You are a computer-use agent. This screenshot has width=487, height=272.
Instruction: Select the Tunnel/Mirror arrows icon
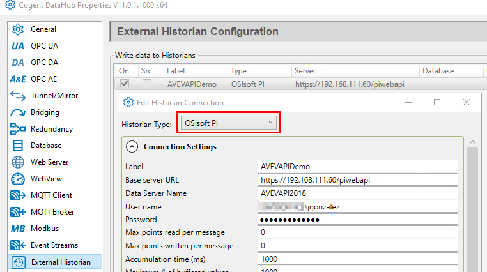tap(18, 96)
